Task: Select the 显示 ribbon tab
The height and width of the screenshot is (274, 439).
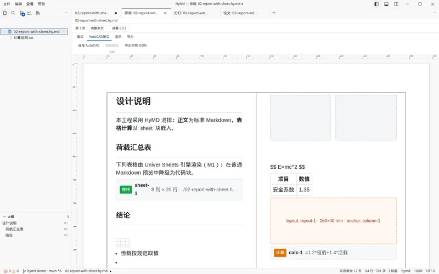Action: 118,37
